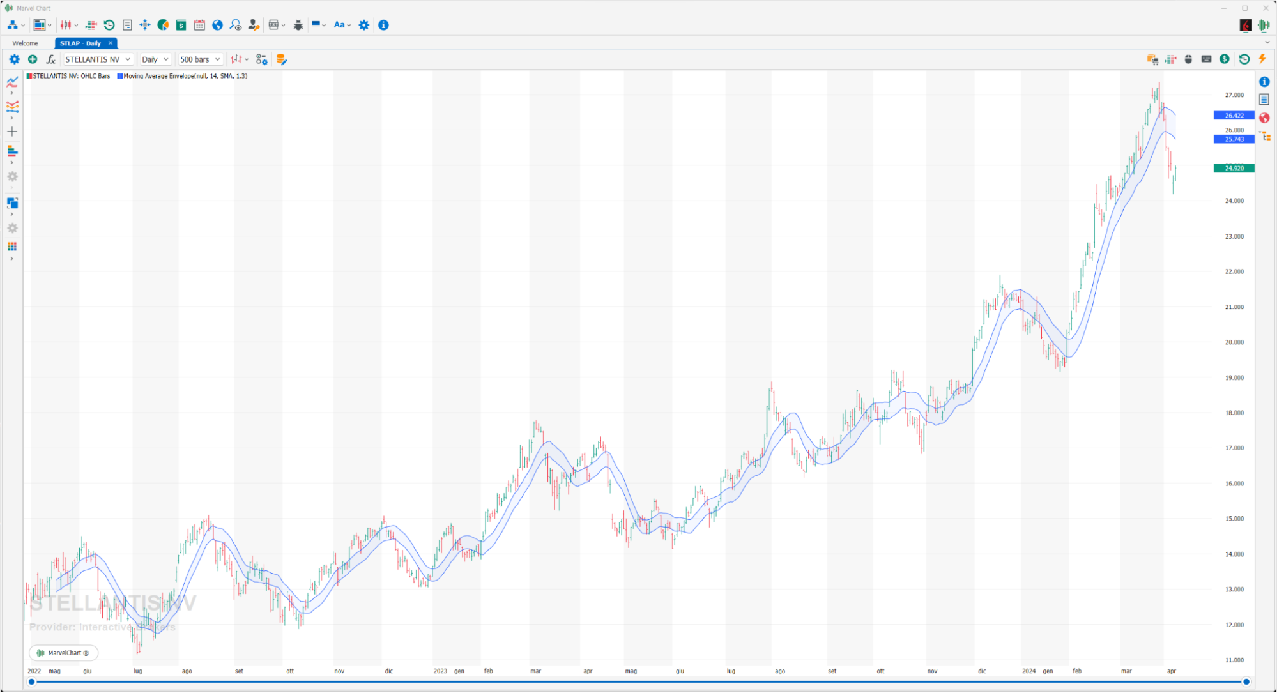Open candlestick chart tool in main toolbar
This screenshot has width=1277, height=693.
(66, 25)
